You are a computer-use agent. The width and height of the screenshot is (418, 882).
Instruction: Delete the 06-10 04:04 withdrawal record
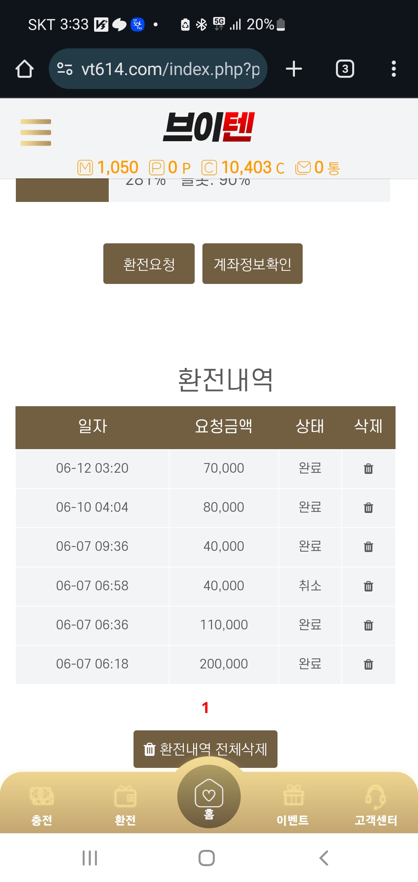[x=368, y=508]
